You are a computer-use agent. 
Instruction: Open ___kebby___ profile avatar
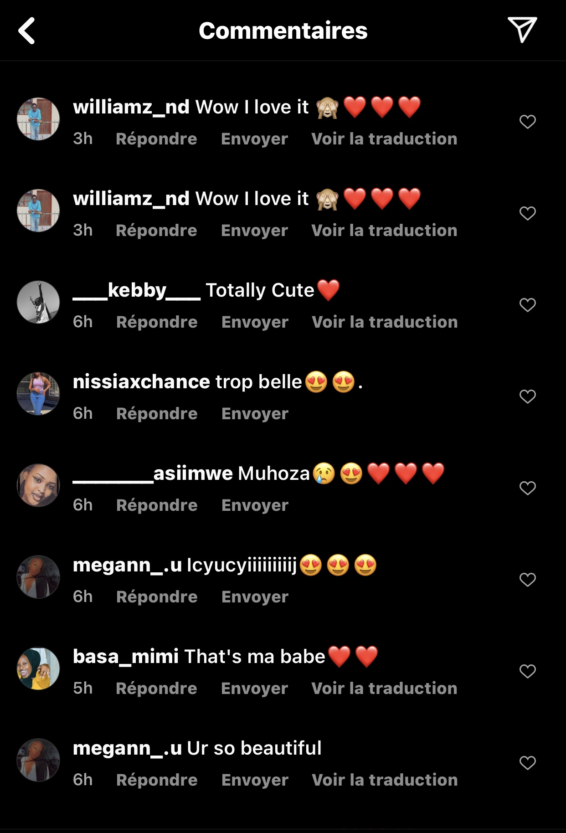[38, 302]
